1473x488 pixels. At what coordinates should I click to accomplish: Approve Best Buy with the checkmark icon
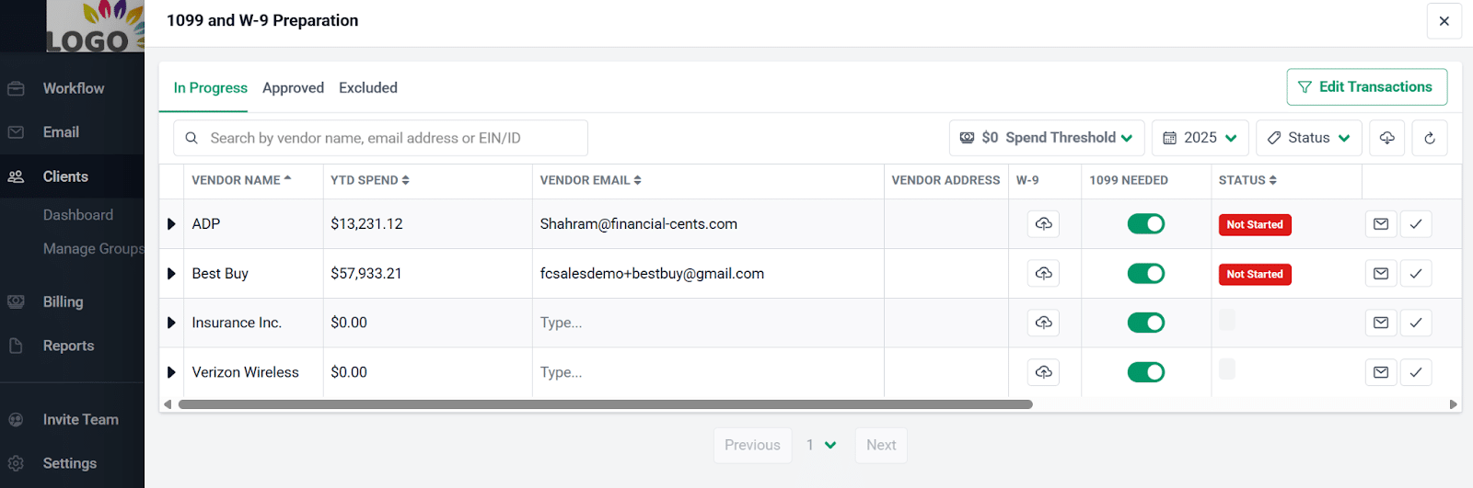(1416, 274)
